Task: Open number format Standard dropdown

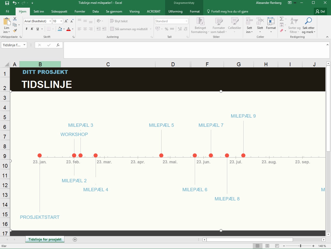Action: click(x=186, y=21)
